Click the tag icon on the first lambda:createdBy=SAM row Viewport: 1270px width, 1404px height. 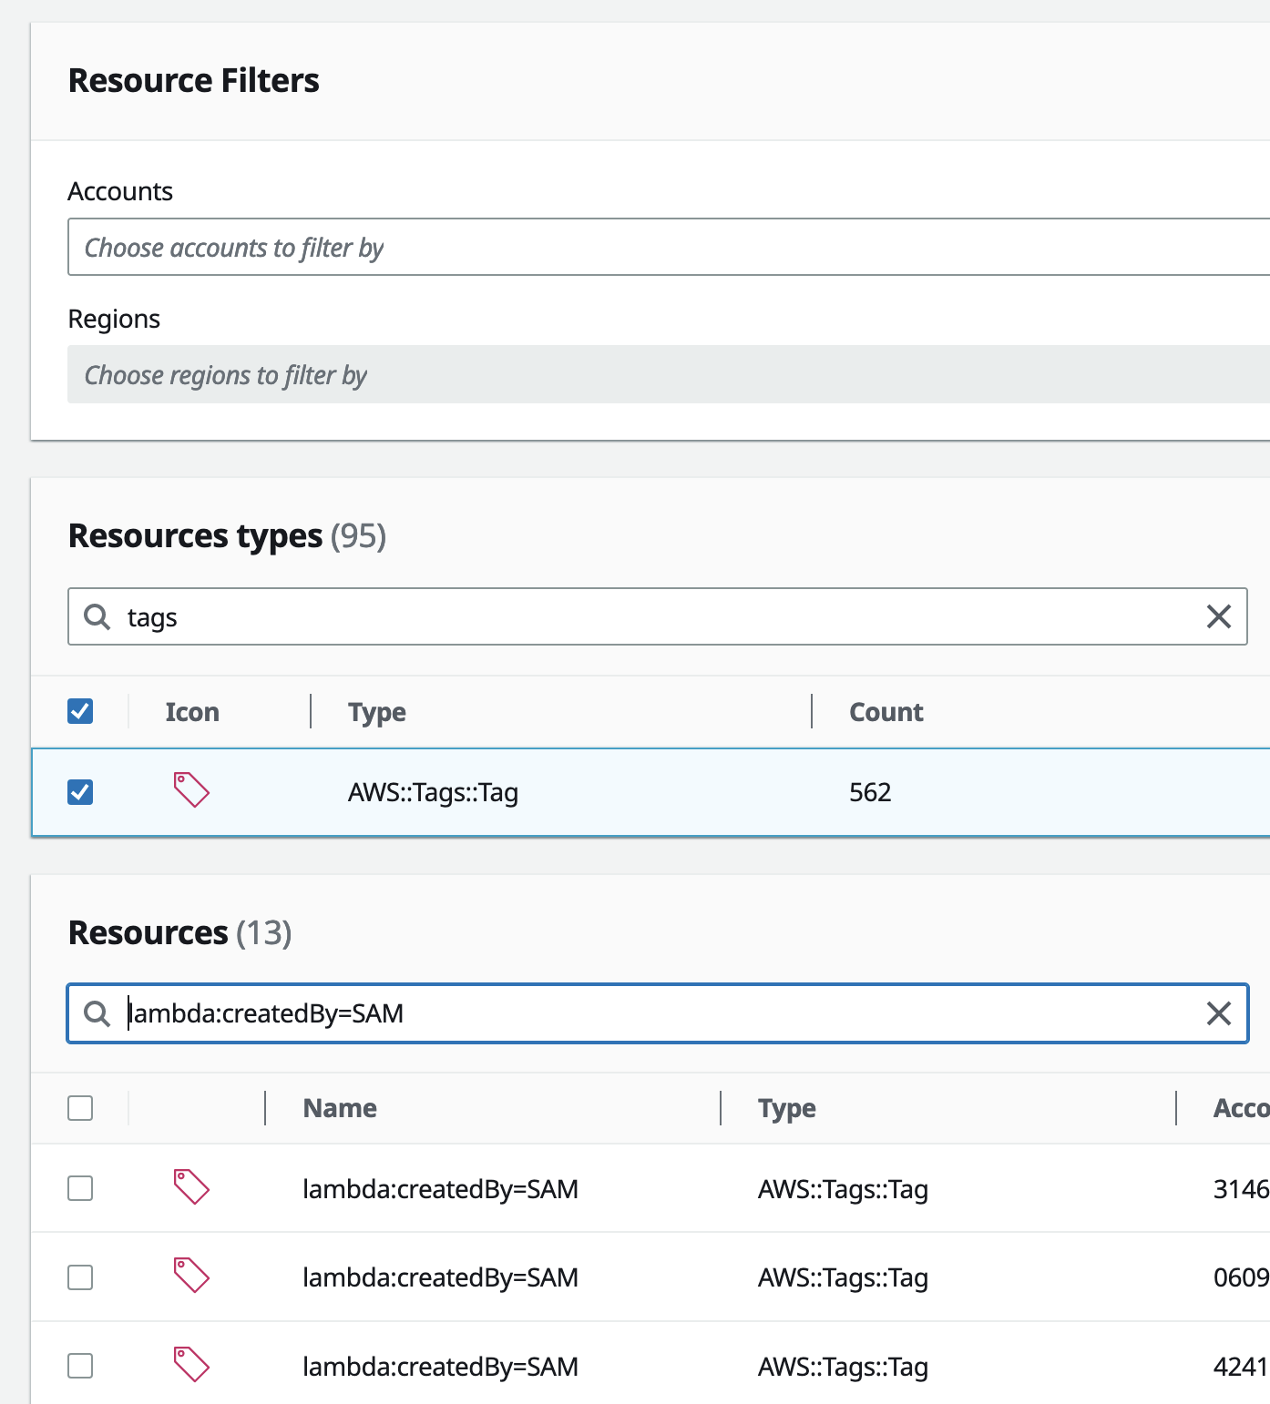[191, 1188]
